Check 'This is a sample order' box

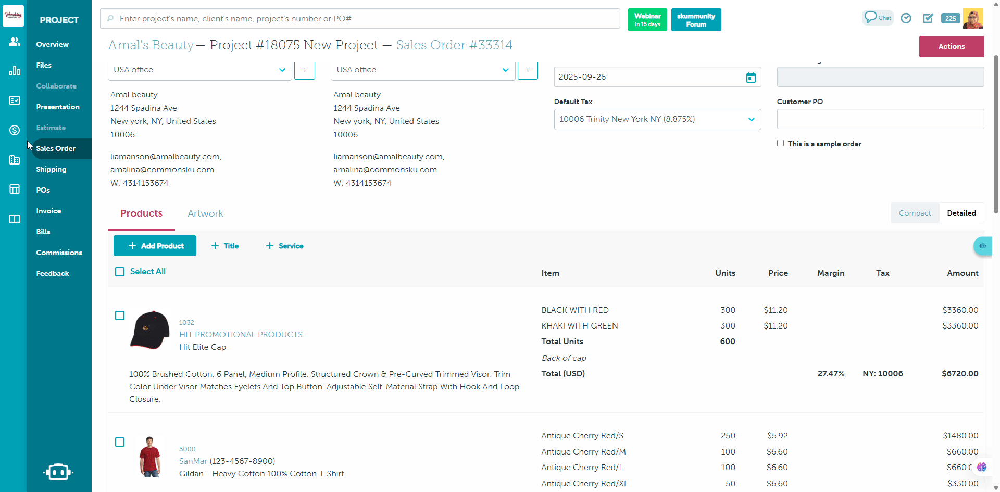pos(780,143)
